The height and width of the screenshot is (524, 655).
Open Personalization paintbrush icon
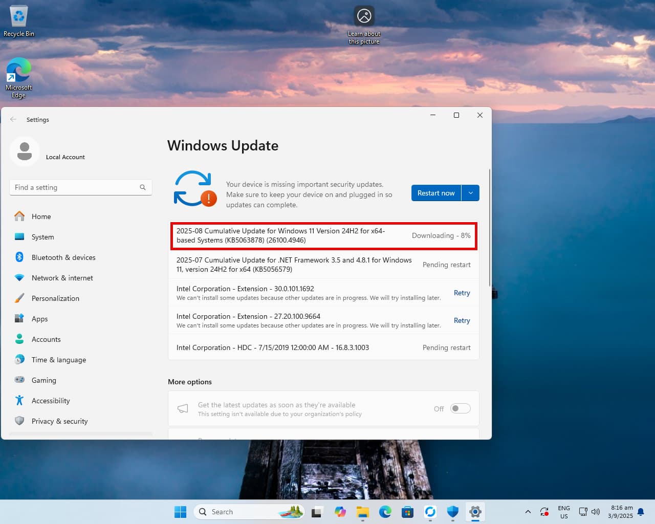point(19,298)
